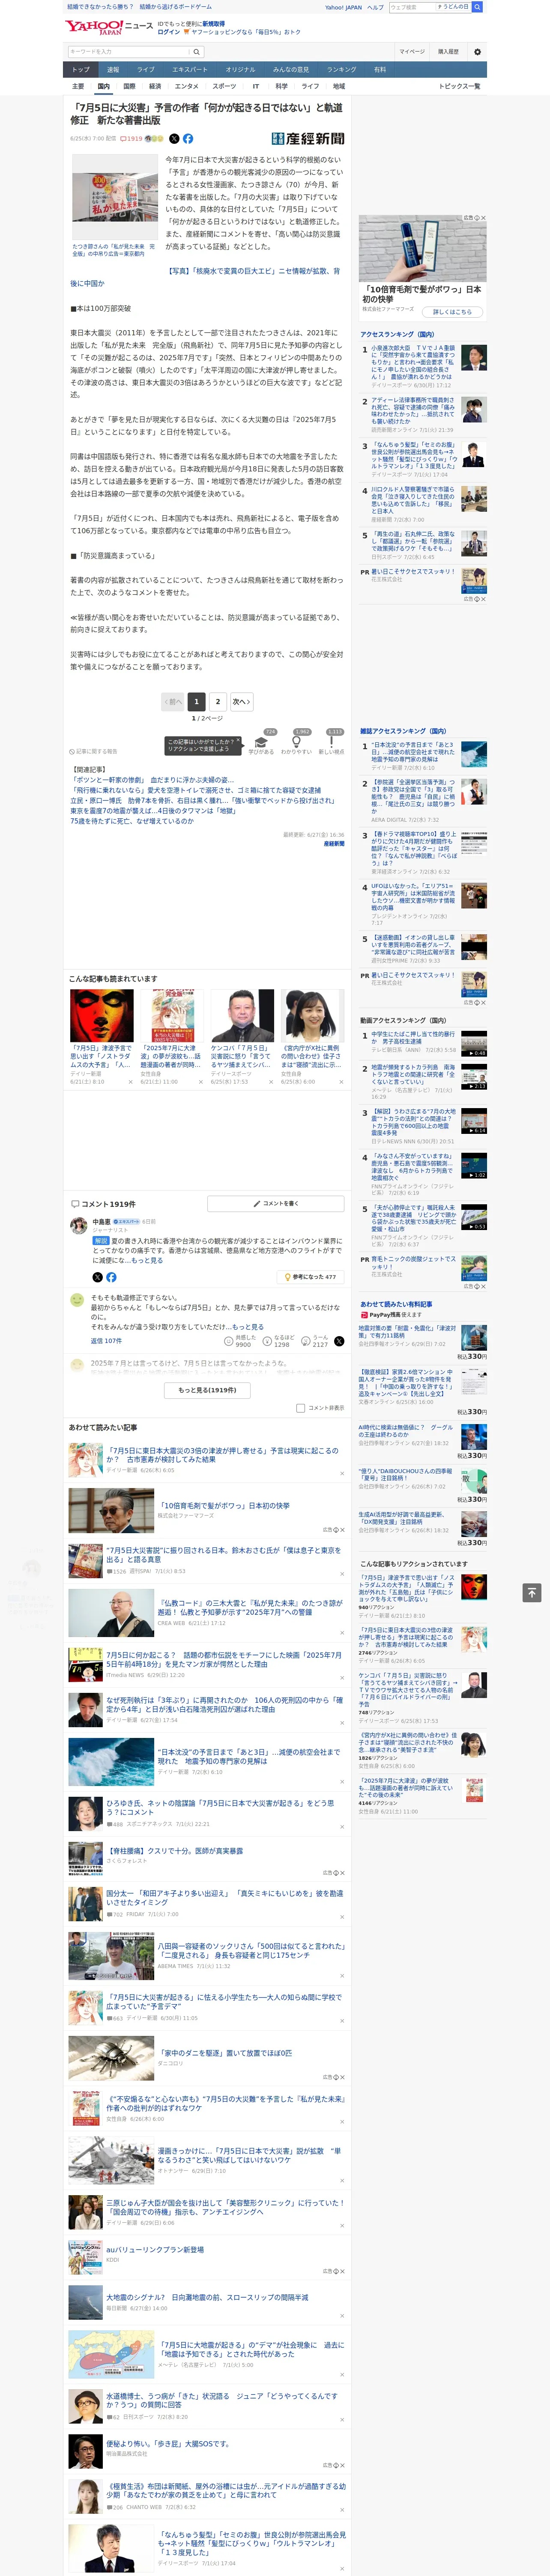
Task: Open the トップ tab in main navigation
Action: [81, 70]
